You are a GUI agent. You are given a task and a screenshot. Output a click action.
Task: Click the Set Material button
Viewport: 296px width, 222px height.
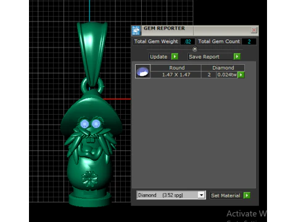coord(226,195)
